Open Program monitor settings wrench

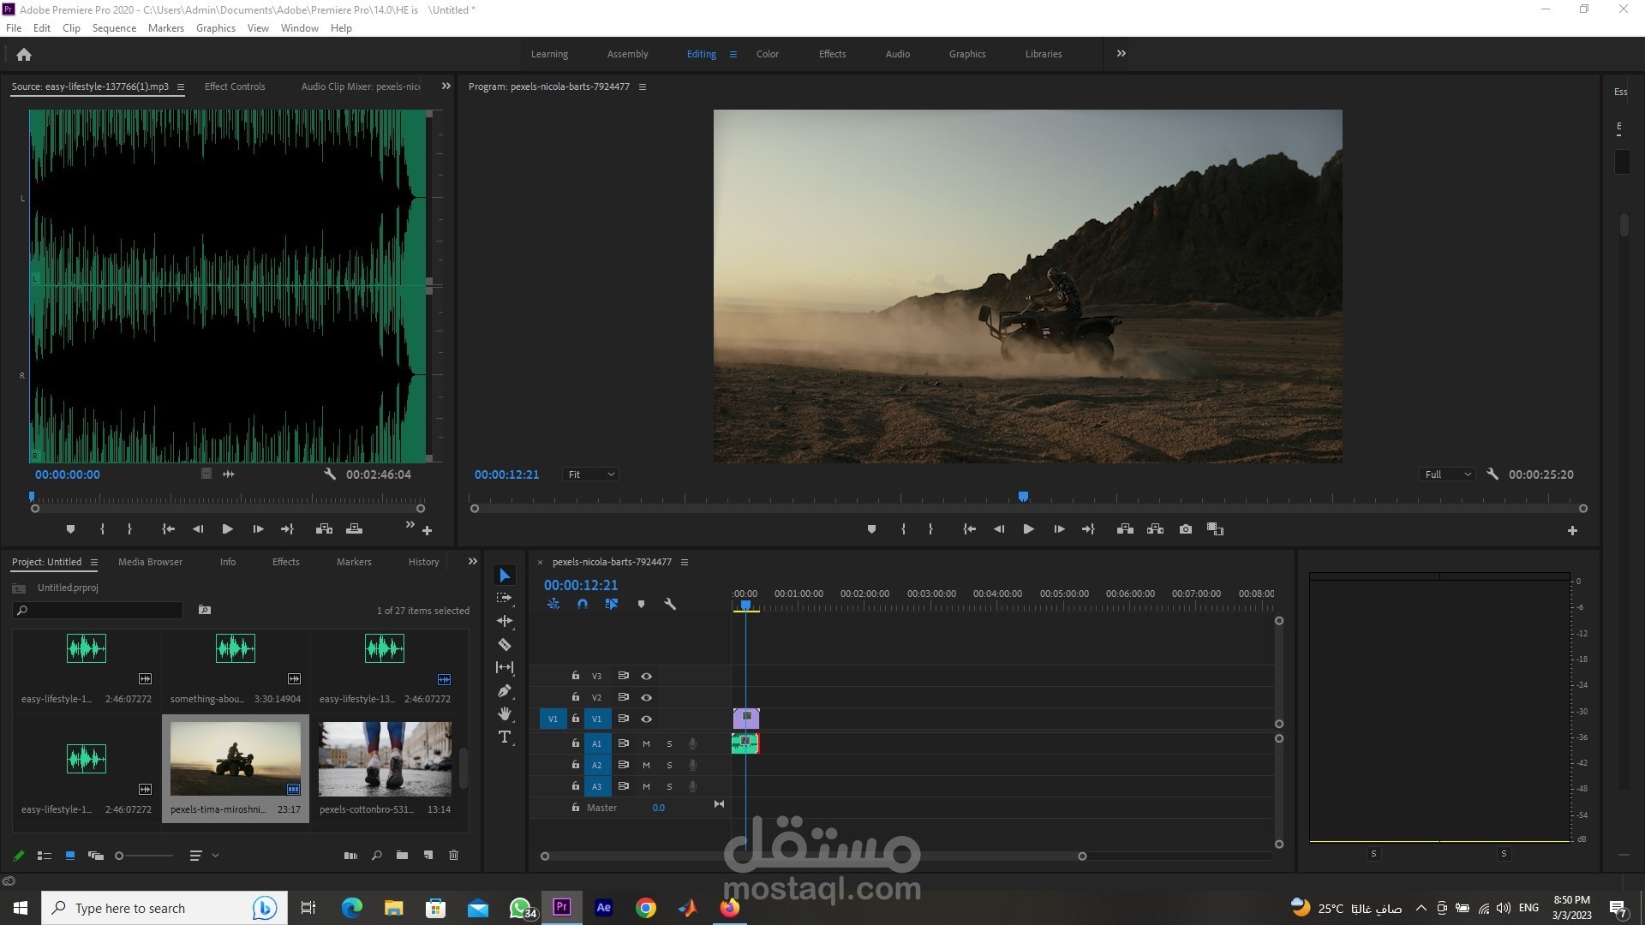[x=1492, y=474]
